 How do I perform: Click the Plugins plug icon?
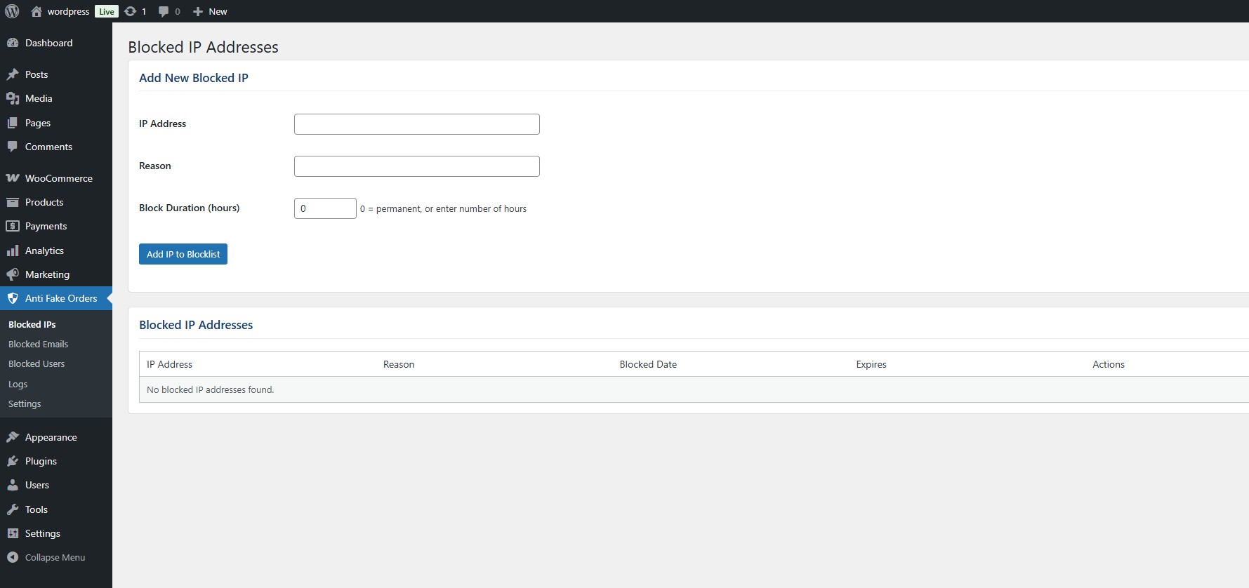click(x=13, y=461)
